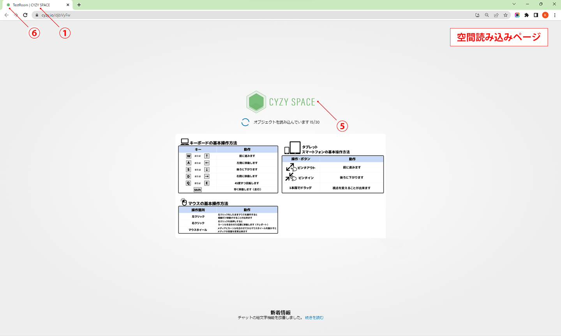This screenshot has height=336, width=561.
Task: Click the share page icon
Action: 496,15
